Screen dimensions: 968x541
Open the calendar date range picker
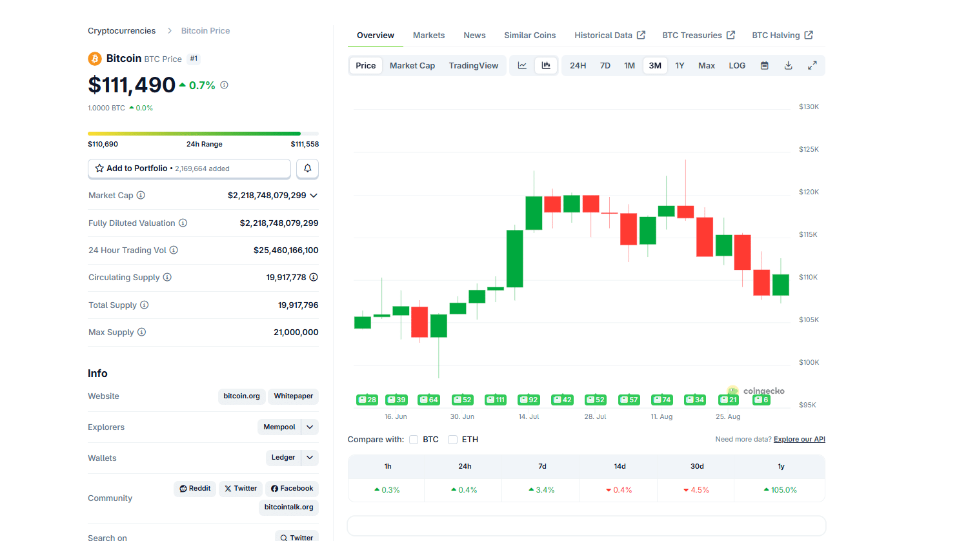(764, 65)
